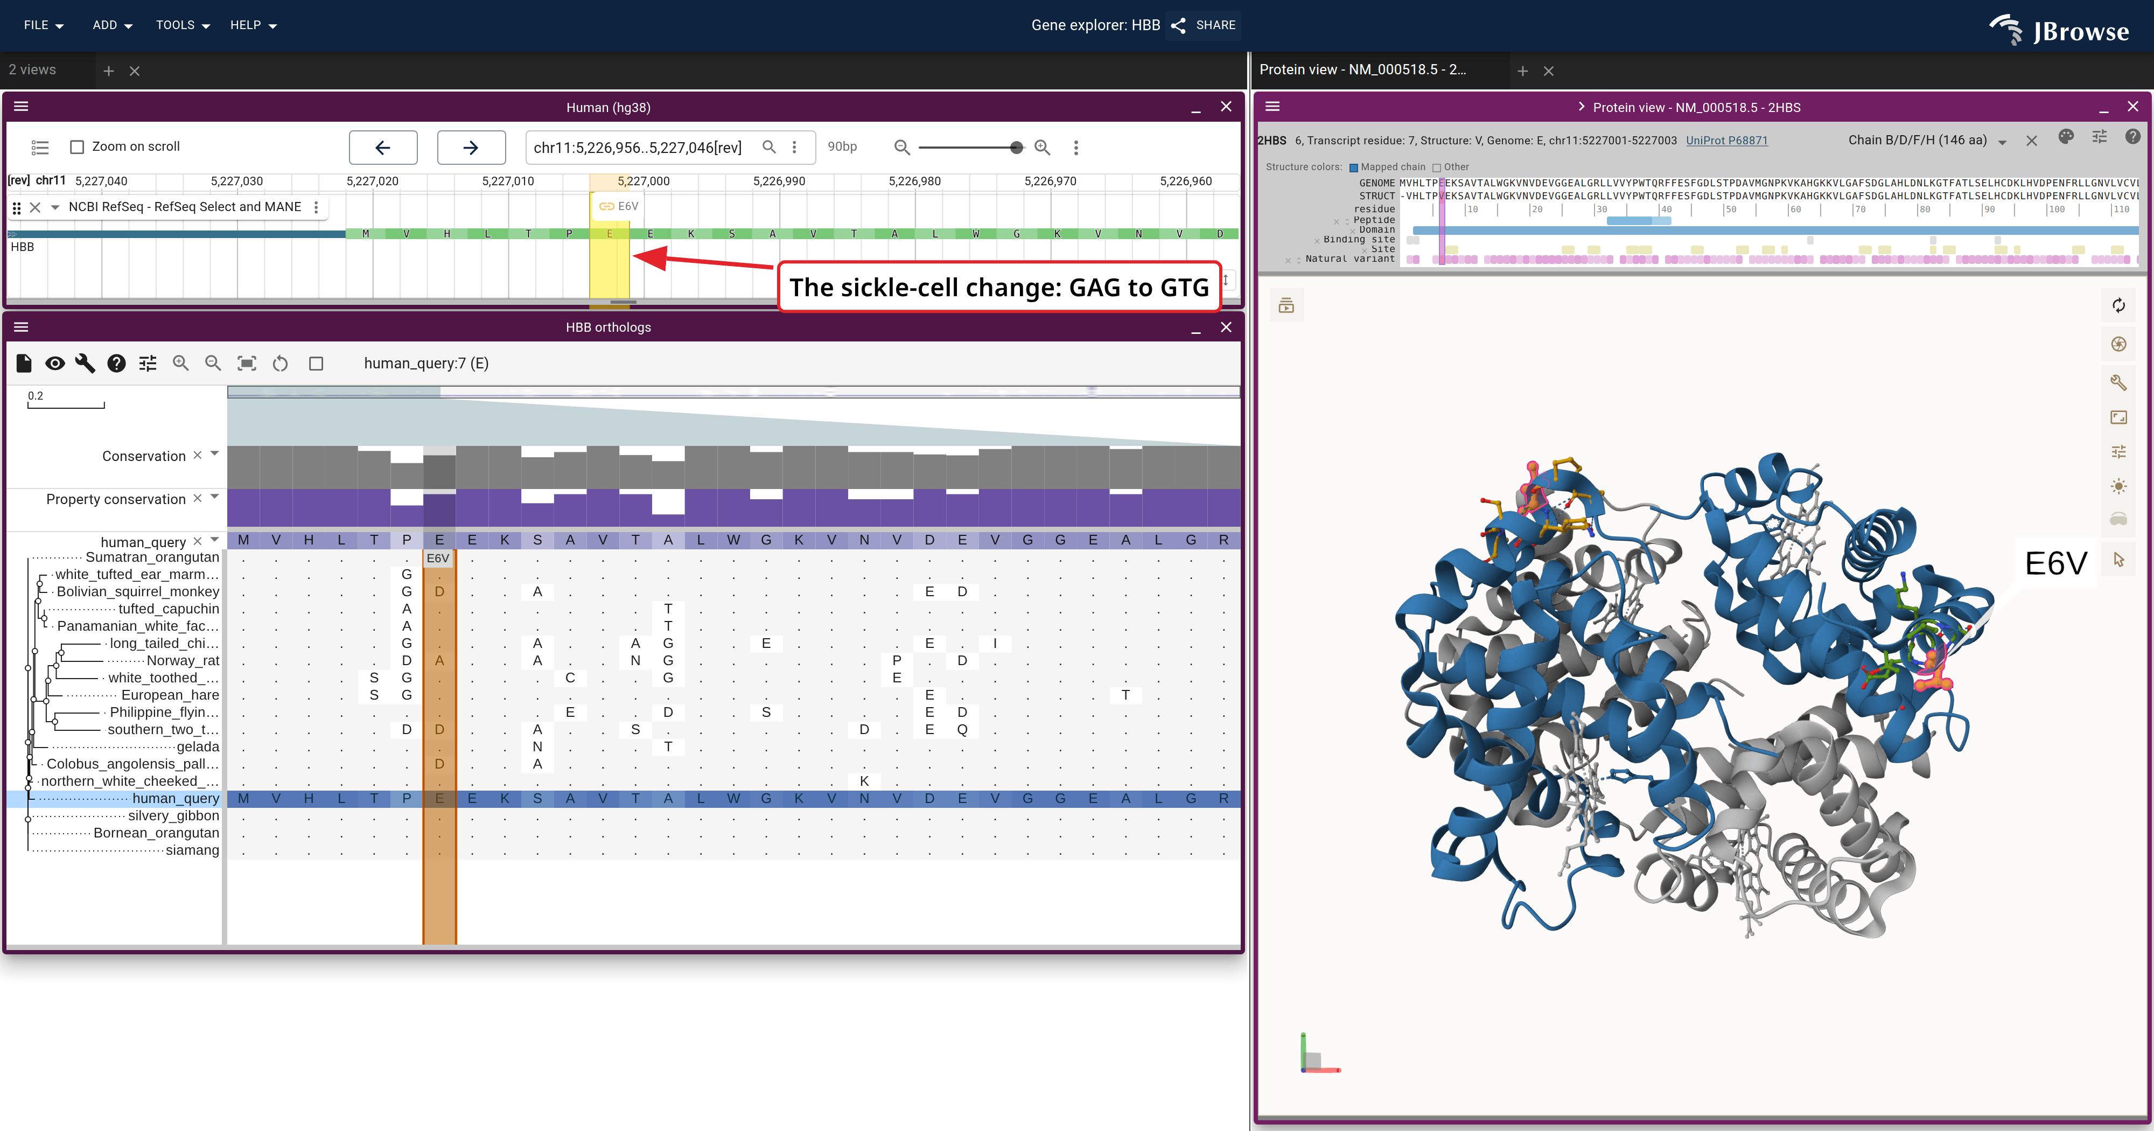Zoom out the HBB orthologs alignment
The image size is (2154, 1131).
click(213, 363)
